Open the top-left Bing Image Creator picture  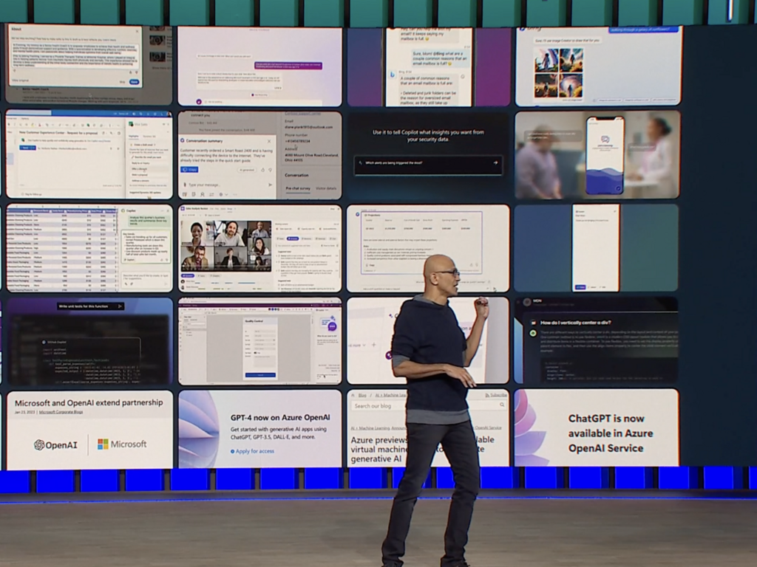(546, 61)
